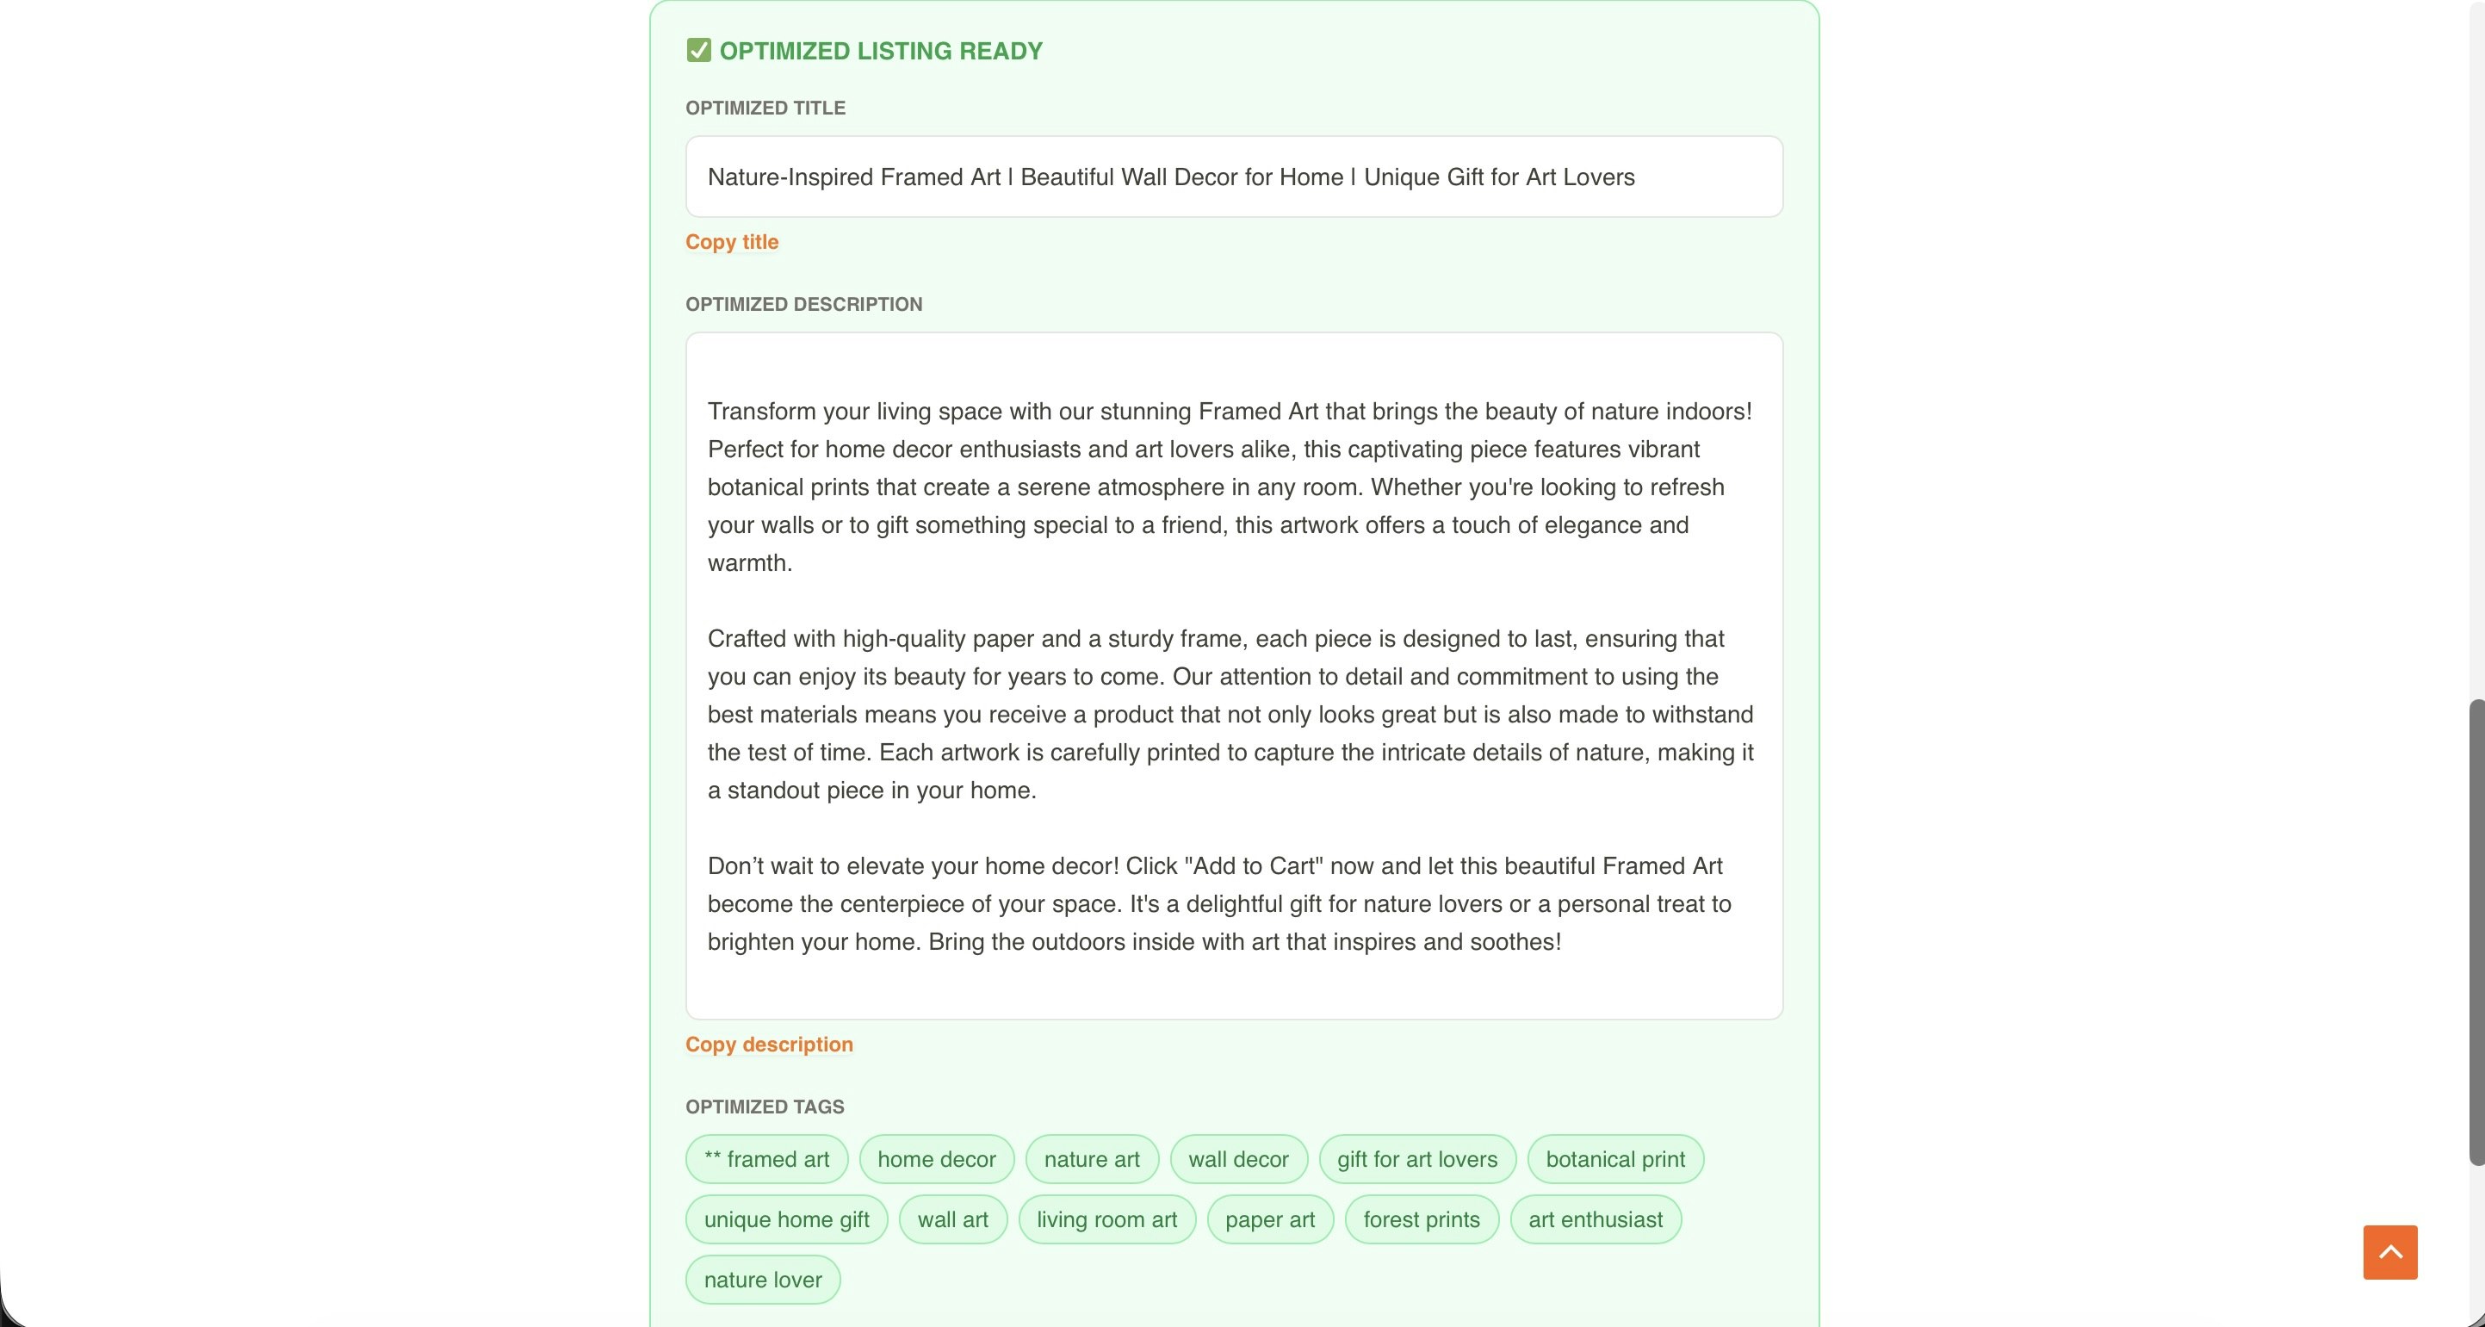Select the framed art tag
This screenshot has height=1327, width=2485.
coord(765,1158)
